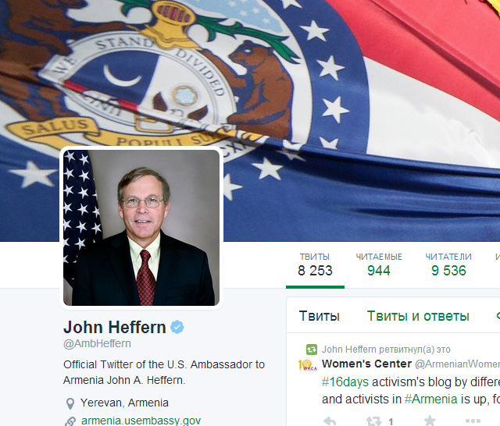Open more options ellipsis on the tweet
The height and width of the screenshot is (426, 500).
[x=473, y=421]
